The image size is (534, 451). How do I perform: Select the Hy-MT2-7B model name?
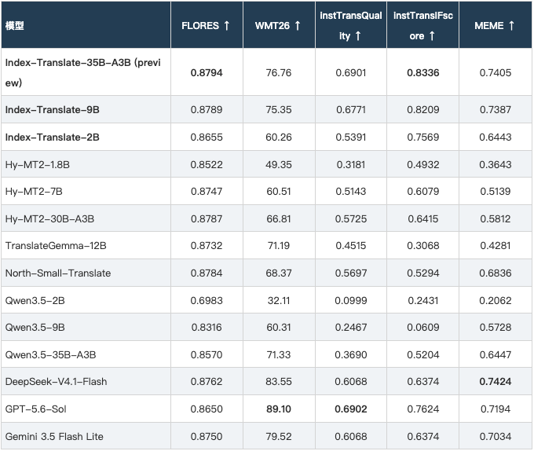click(34, 192)
